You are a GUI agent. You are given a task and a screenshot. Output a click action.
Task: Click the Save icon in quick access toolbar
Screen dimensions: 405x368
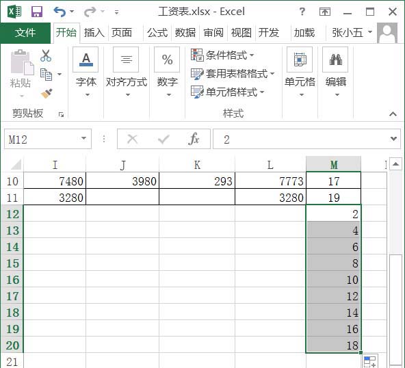click(x=37, y=12)
